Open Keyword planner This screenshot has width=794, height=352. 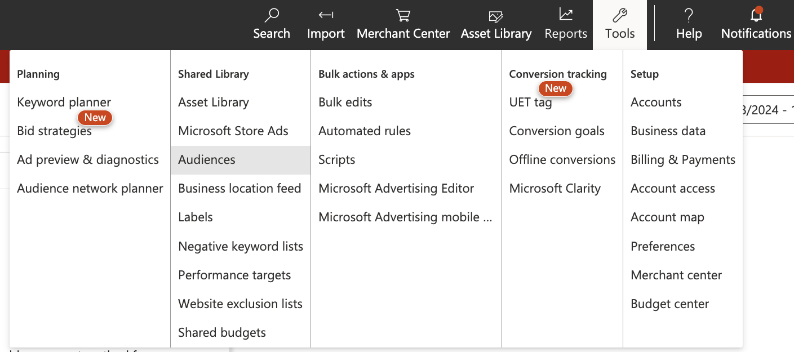pyautogui.click(x=64, y=102)
